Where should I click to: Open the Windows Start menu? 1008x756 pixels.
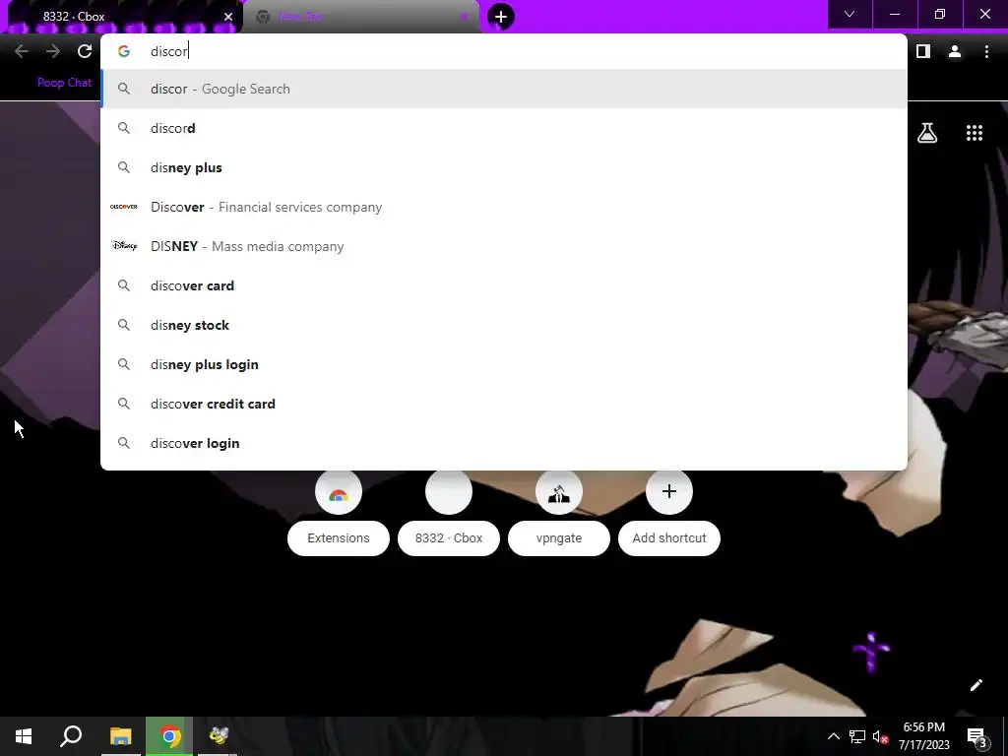click(x=24, y=736)
